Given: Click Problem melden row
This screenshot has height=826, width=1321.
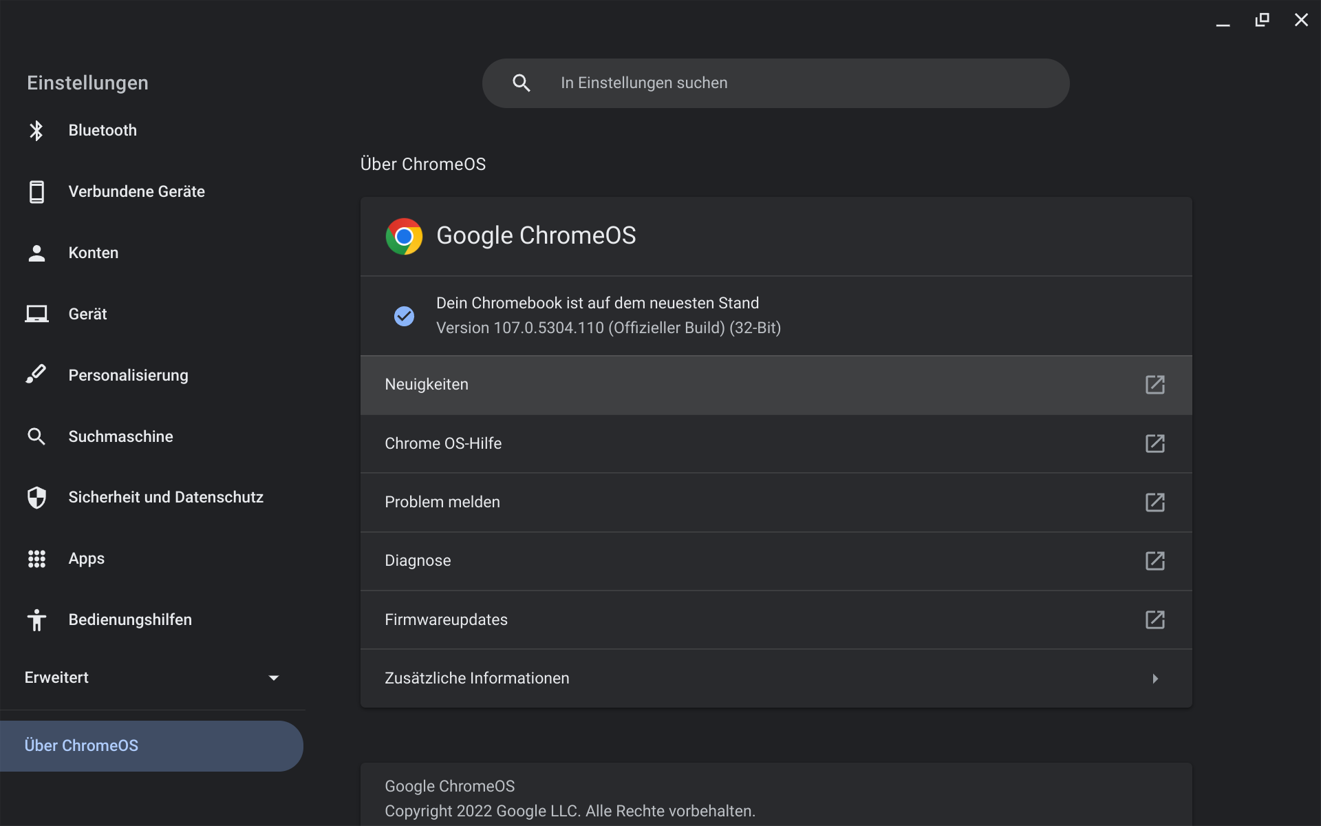Looking at the screenshot, I should pyautogui.click(x=442, y=502).
